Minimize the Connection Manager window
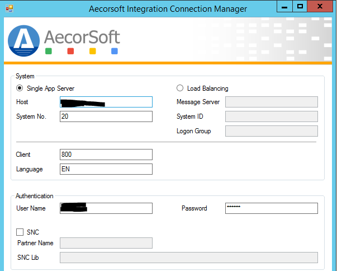This screenshot has width=337, height=271. point(284,7)
